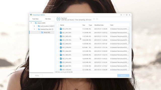
Task: Collapse the Deleted Files (43) node
Action: tap(34, 29)
